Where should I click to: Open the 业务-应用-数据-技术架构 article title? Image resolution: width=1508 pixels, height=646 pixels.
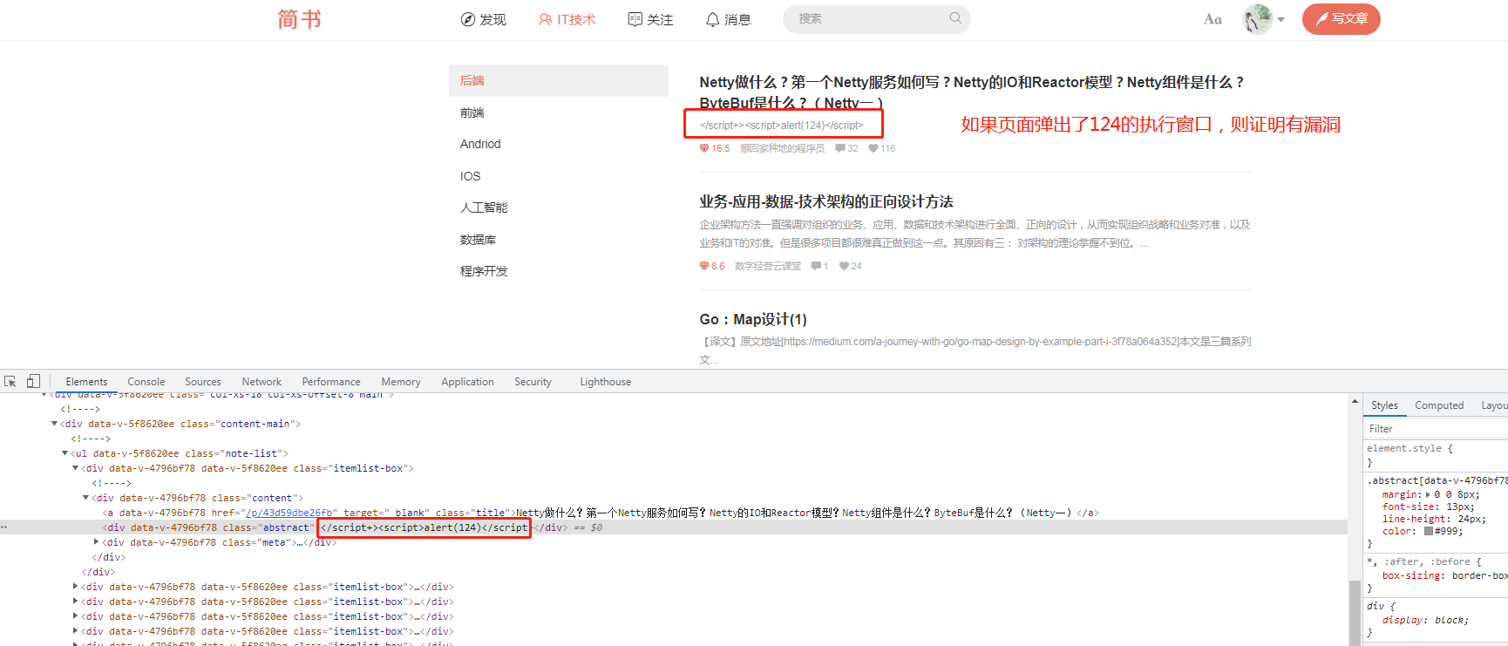pos(826,201)
